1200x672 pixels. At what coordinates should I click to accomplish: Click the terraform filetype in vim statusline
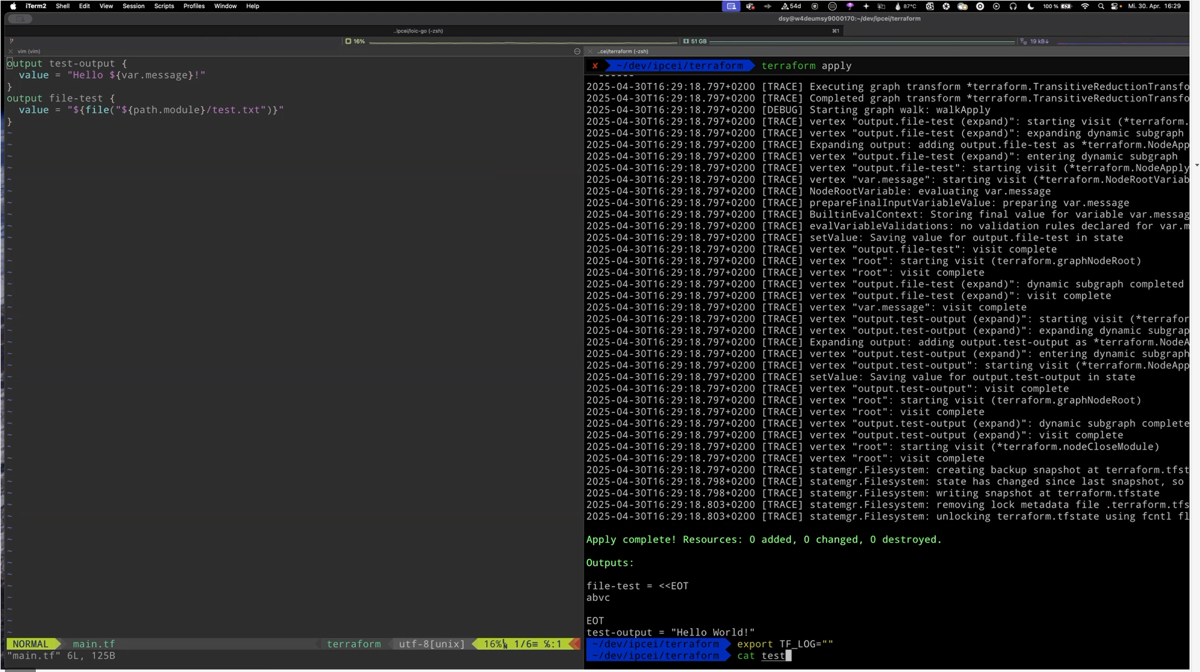pos(353,644)
